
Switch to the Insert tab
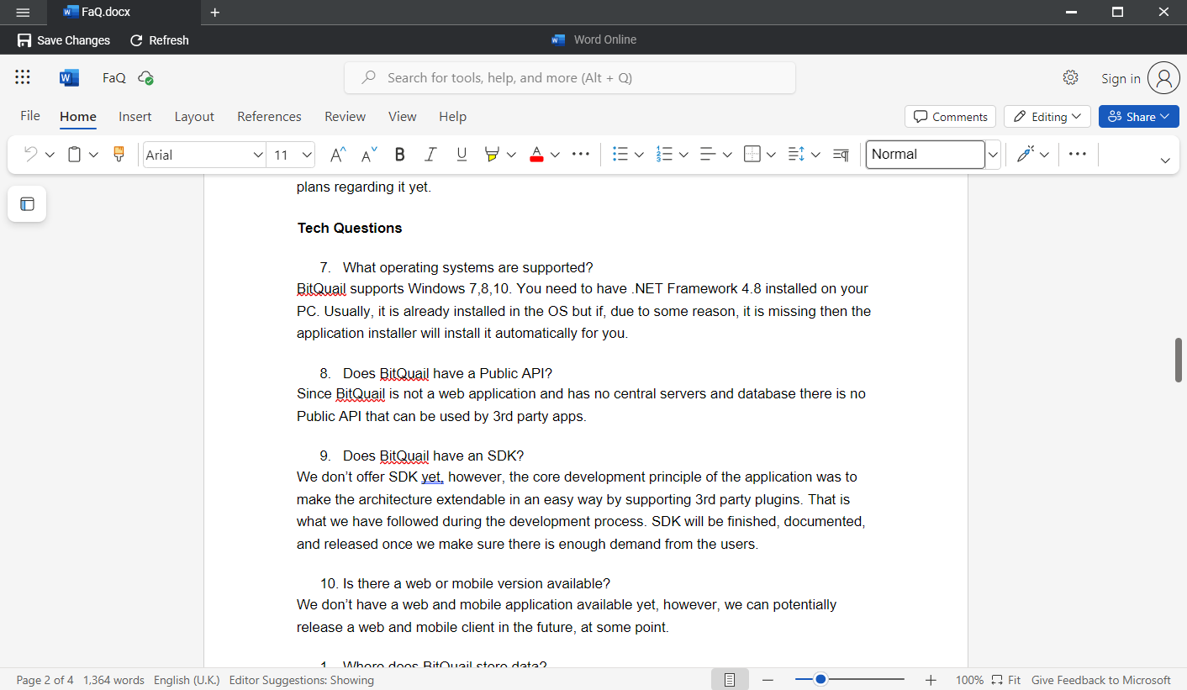point(135,116)
